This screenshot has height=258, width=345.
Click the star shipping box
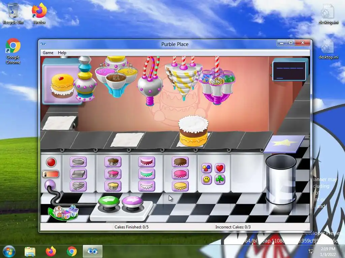(x=285, y=144)
